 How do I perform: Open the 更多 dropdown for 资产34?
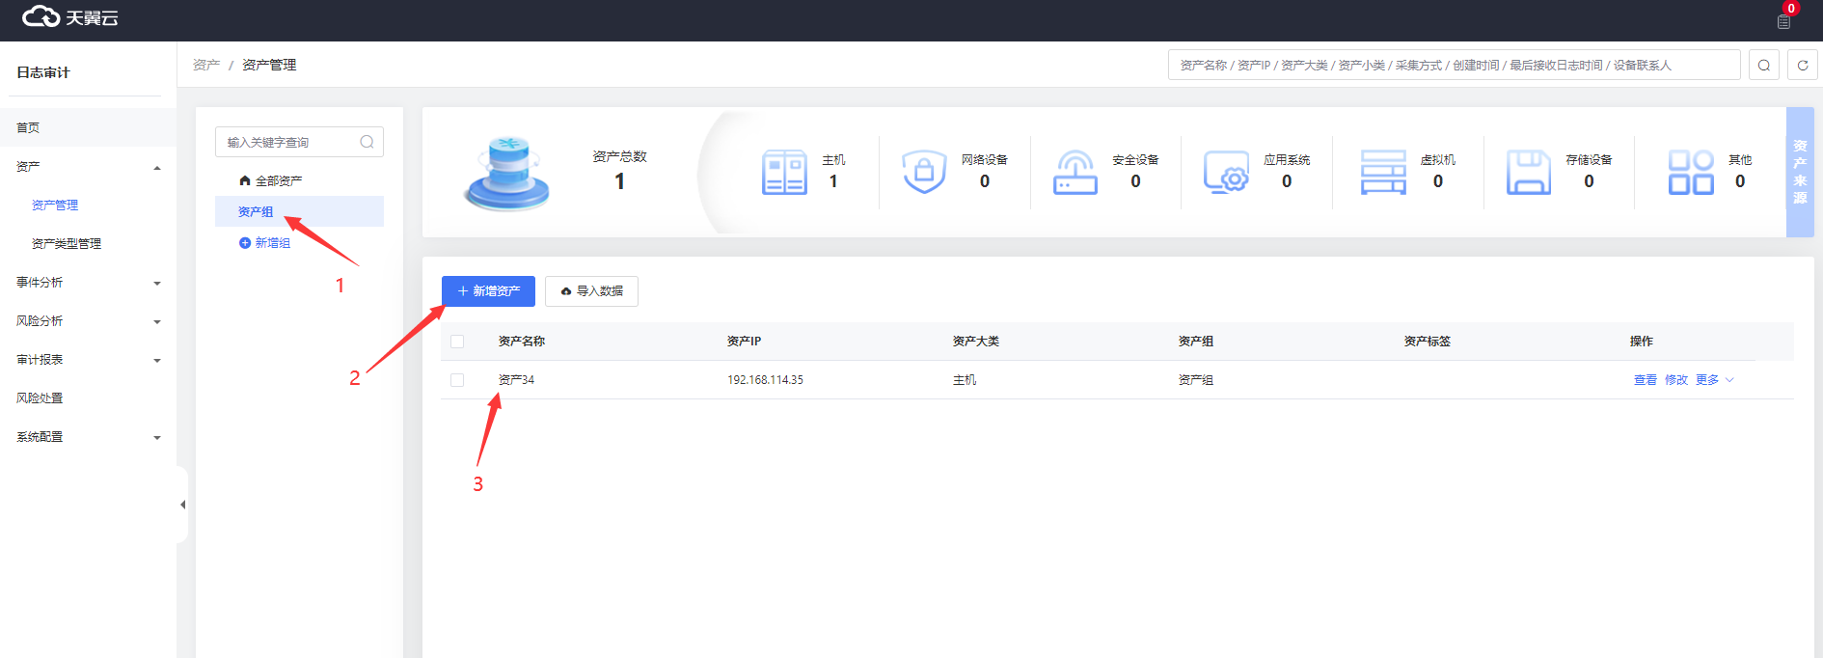pyautogui.click(x=1714, y=380)
